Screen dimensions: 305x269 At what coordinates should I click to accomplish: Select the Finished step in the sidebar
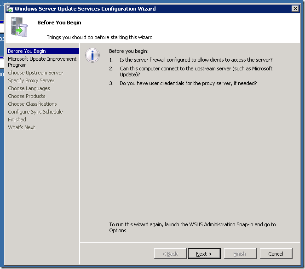[17, 120]
